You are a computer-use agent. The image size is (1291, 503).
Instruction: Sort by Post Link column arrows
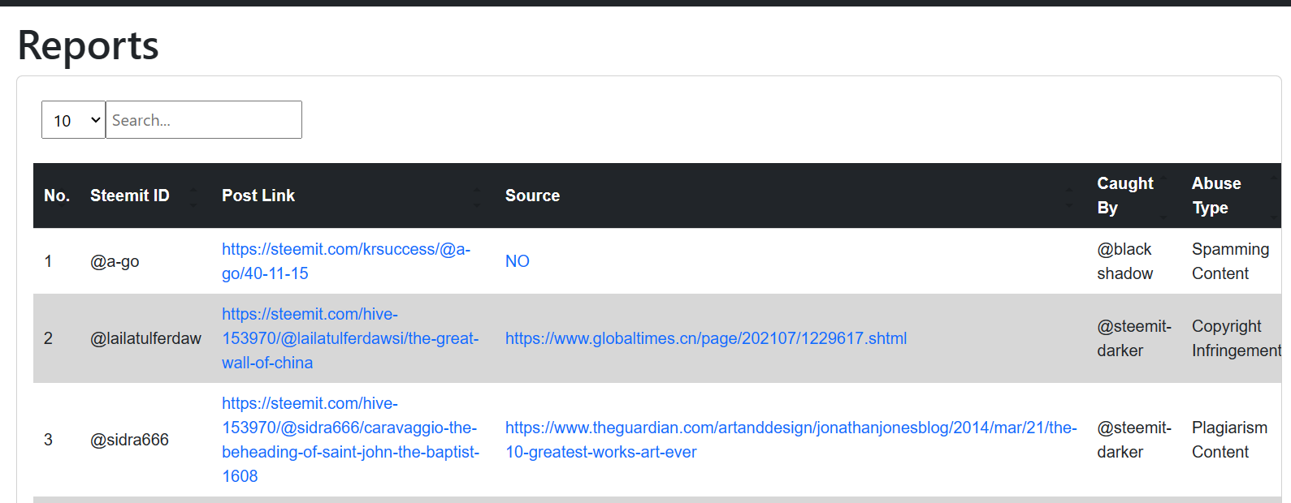(x=477, y=196)
